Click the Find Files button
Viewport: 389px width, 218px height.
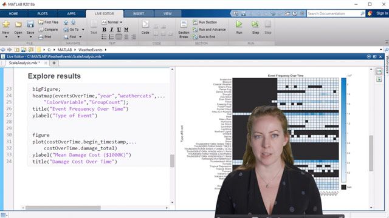(x=49, y=22)
